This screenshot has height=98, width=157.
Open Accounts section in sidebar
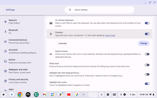click(x=22, y=51)
